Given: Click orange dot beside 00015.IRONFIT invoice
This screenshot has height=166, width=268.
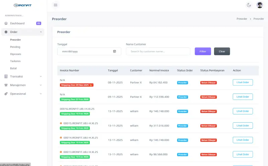Looking at the screenshot, I should pyautogui.click(x=61, y=123).
